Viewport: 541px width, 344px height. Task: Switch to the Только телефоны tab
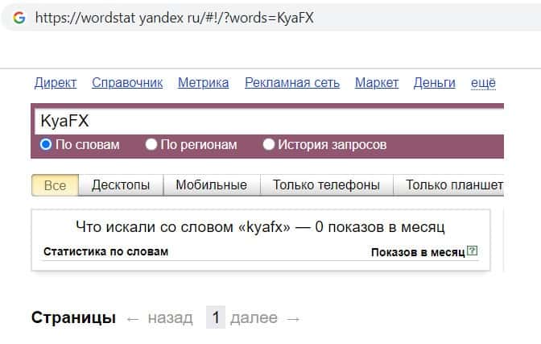(x=326, y=185)
